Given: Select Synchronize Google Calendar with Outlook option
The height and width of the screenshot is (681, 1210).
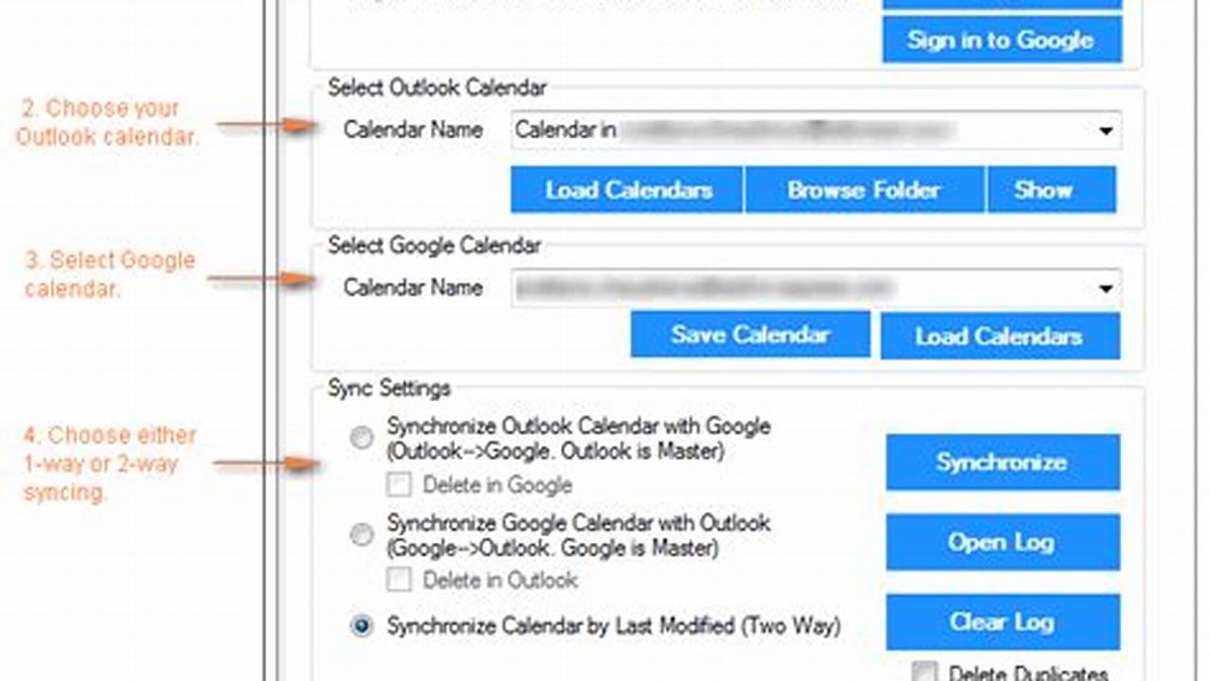Looking at the screenshot, I should [361, 534].
